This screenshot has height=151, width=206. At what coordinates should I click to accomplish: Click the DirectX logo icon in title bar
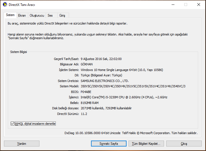click(x=5, y=5)
